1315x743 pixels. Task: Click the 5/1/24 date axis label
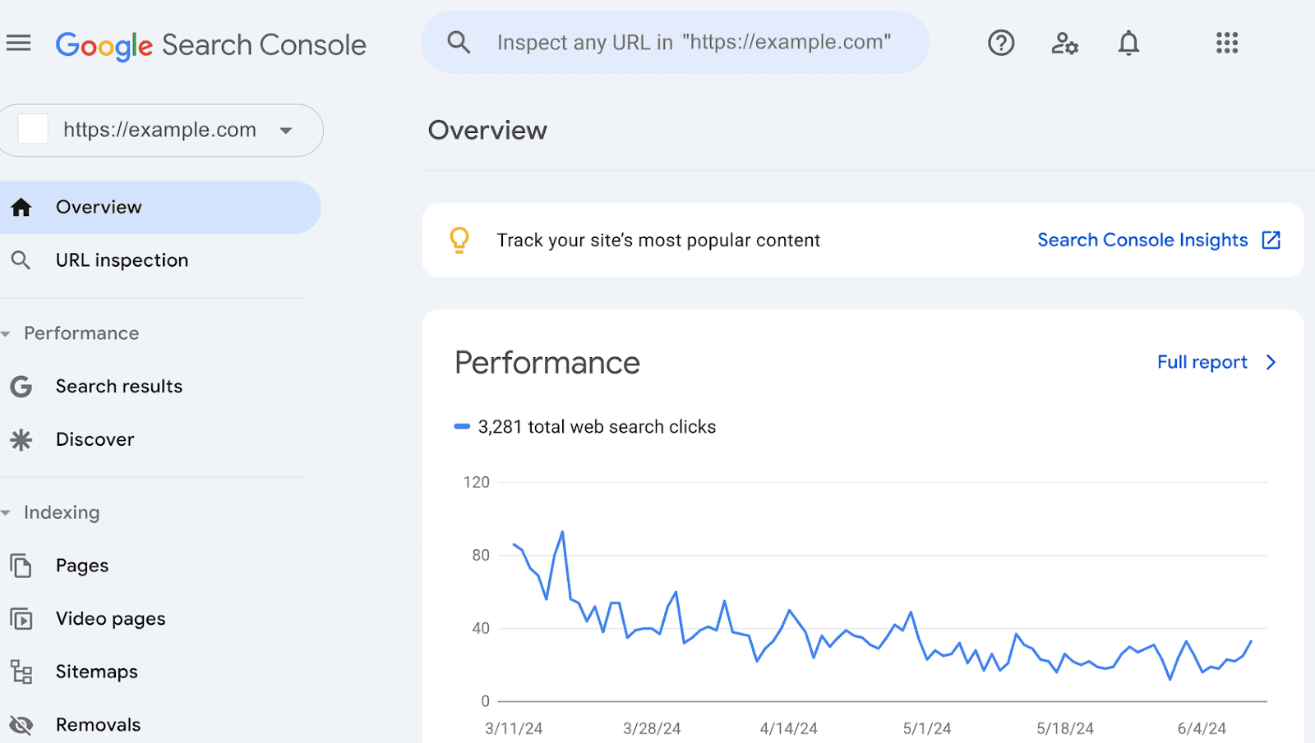coord(927,728)
